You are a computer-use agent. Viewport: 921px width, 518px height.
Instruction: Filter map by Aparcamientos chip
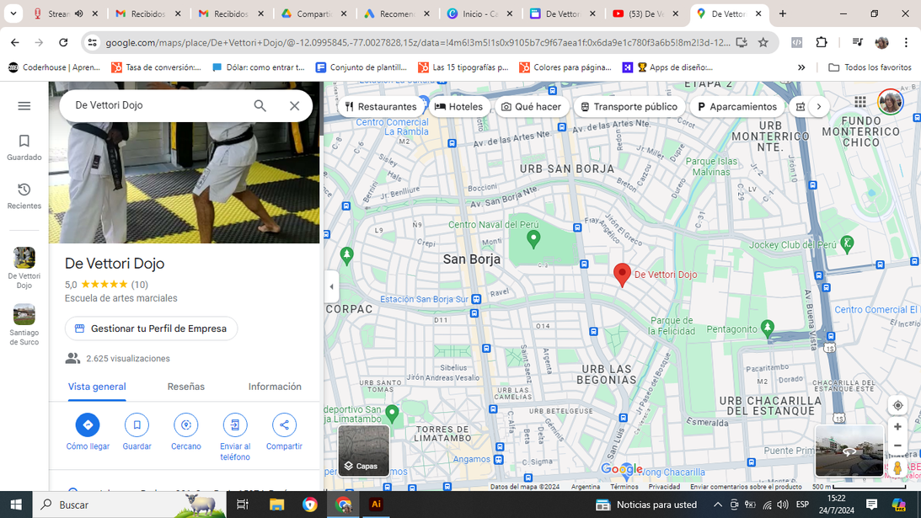[737, 106]
